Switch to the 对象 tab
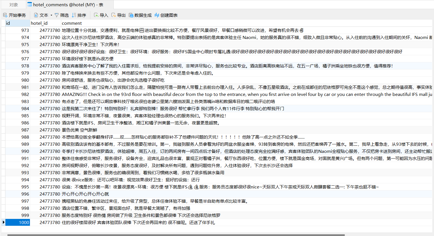 [14, 5]
